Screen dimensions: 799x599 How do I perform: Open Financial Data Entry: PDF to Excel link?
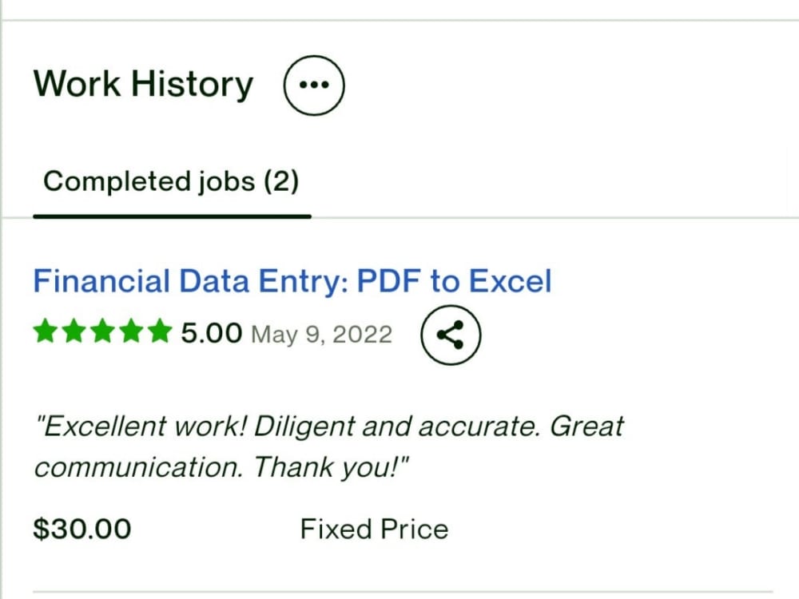pyautogui.click(x=292, y=280)
